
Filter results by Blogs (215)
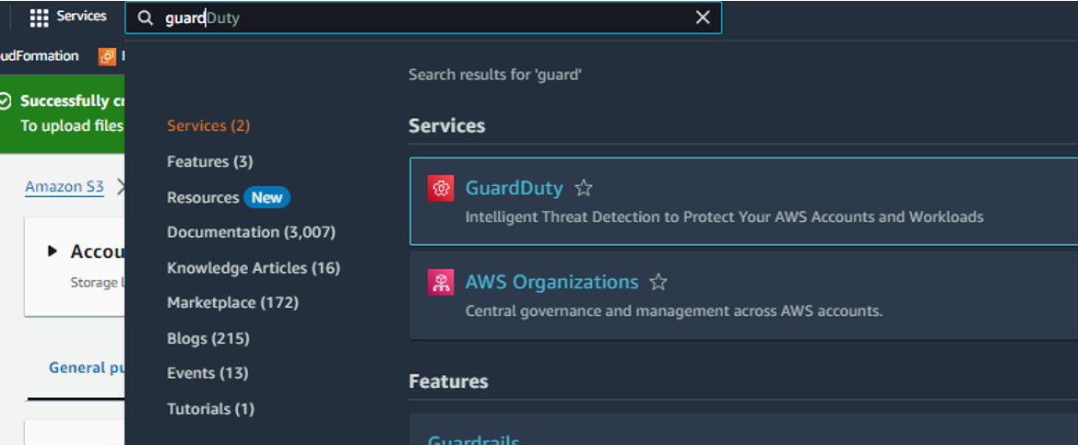pos(208,338)
